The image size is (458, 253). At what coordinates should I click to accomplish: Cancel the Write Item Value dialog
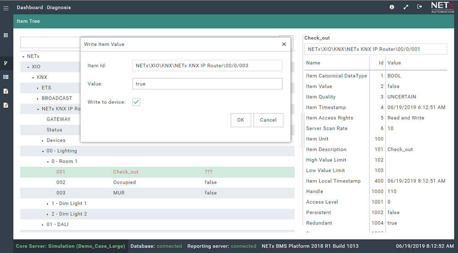pos(268,120)
